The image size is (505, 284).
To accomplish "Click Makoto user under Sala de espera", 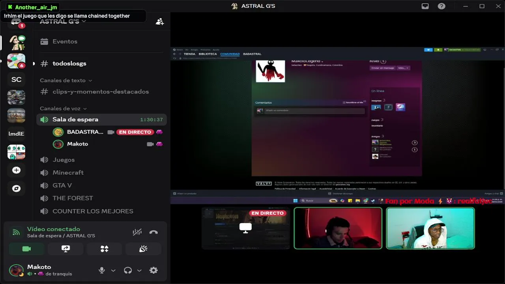I will [x=71, y=144].
